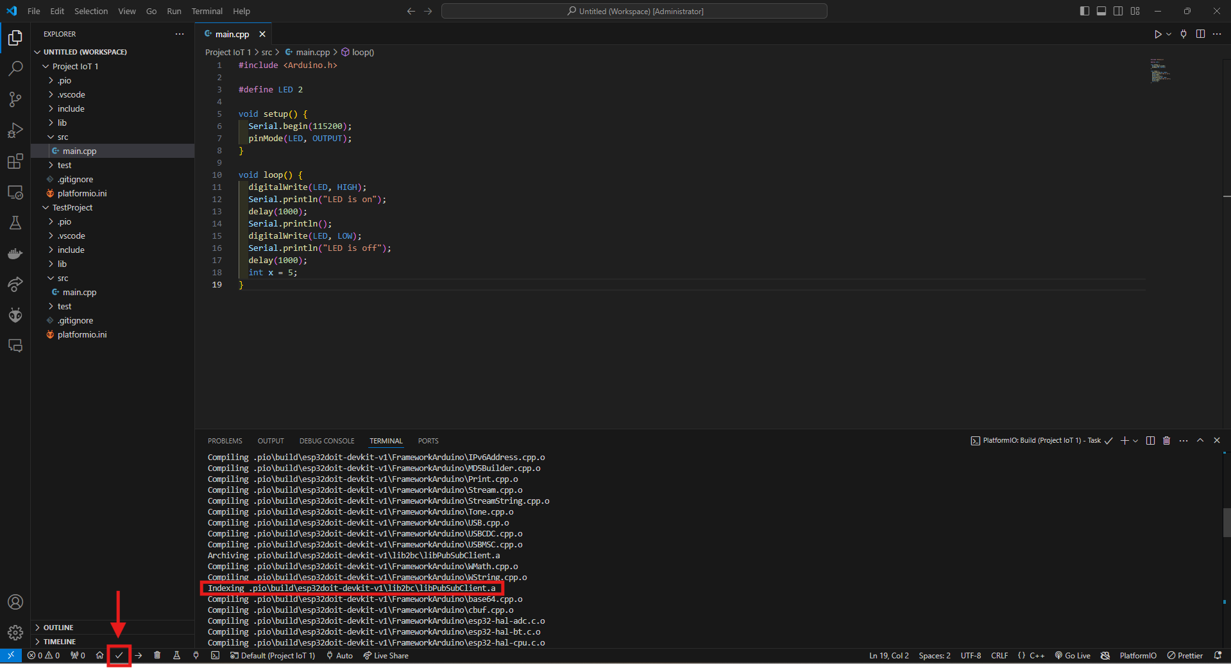The height and width of the screenshot is (668, 1231).
Task: Open Source Control view
Action: coord(15,99)
